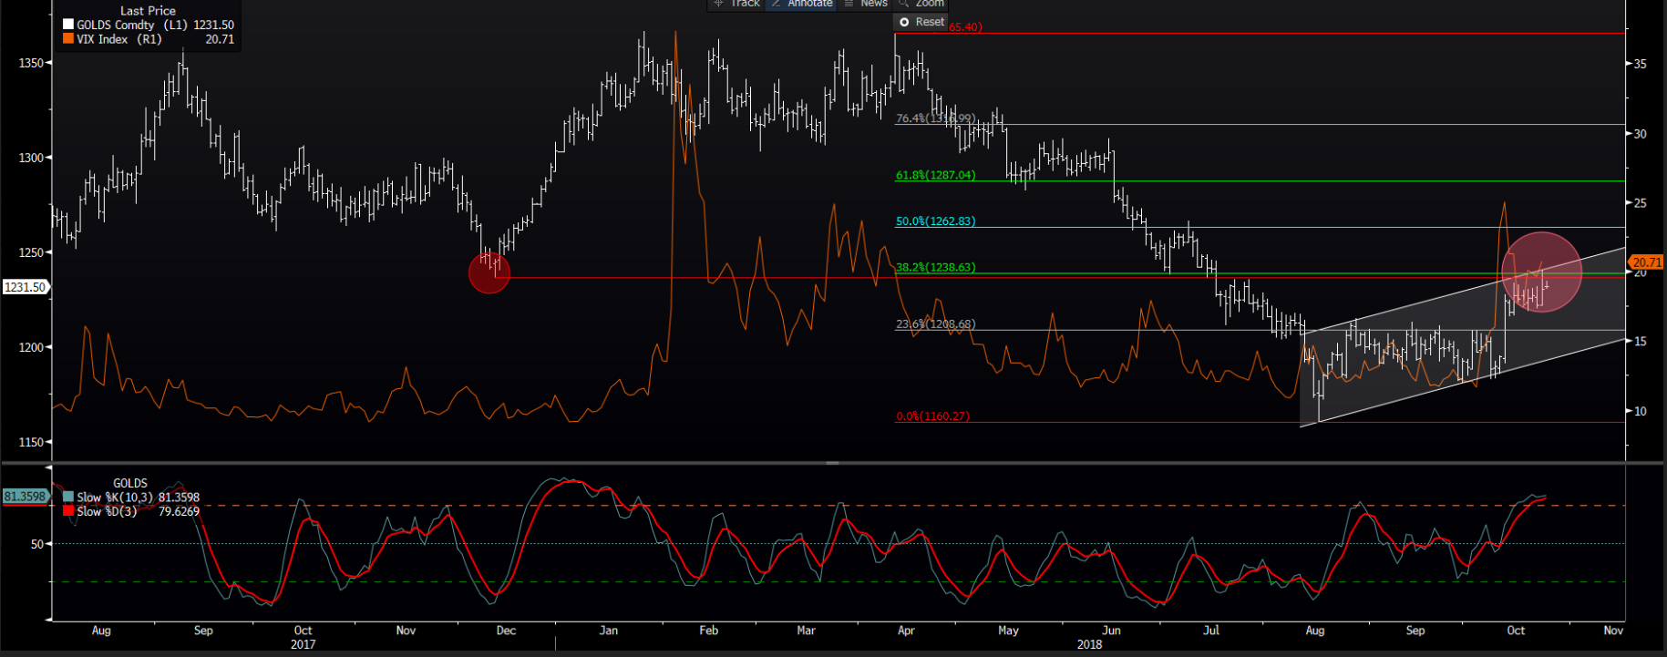Click the Jan date axis label
The width and height of the screenshot is (1667, 657).
click(x=609, y=631)
